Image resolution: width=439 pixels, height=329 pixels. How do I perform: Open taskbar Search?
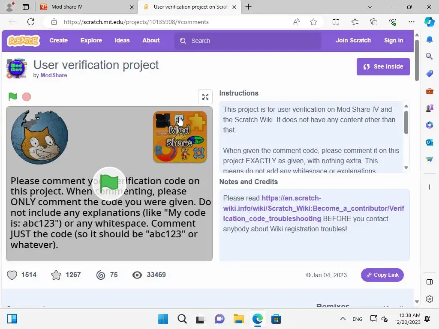(182, 319)
